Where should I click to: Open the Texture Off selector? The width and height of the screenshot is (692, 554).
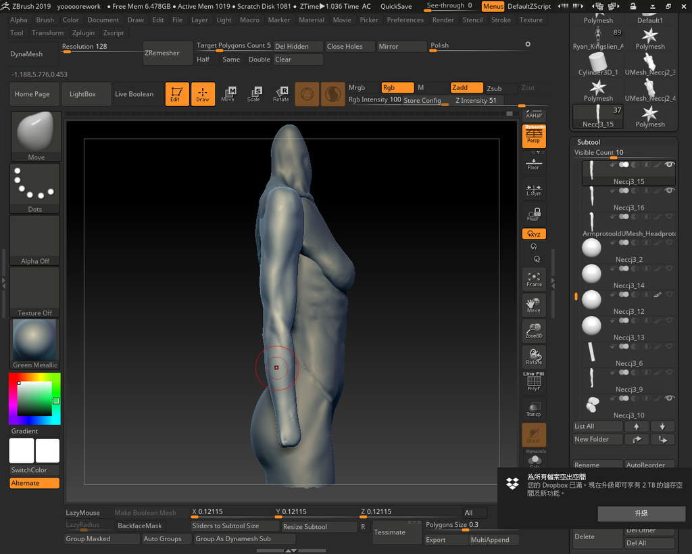click(x=35, y=292)
